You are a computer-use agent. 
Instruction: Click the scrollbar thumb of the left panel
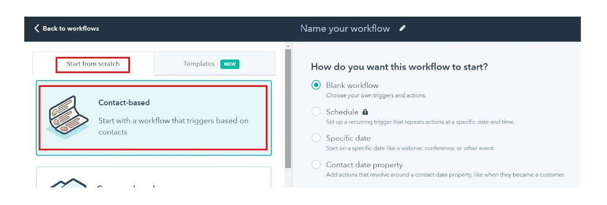288,109
